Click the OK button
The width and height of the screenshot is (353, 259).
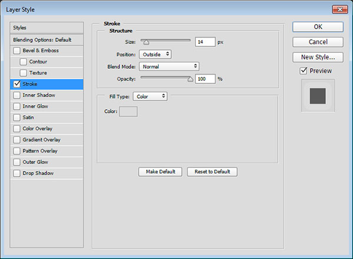pyautogui.click(x=318, y=26)
